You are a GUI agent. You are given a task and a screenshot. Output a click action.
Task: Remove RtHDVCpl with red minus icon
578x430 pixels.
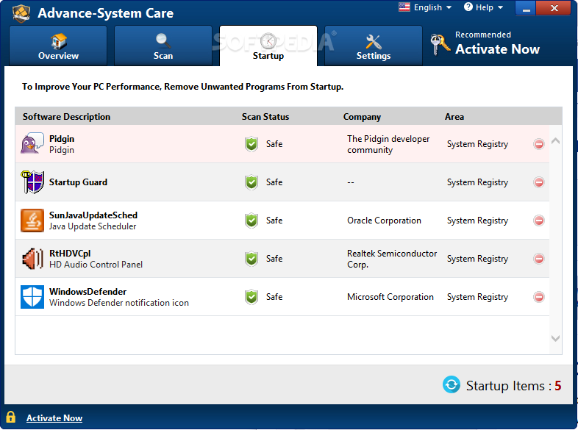pyautogui.click(x=538, y=259)
